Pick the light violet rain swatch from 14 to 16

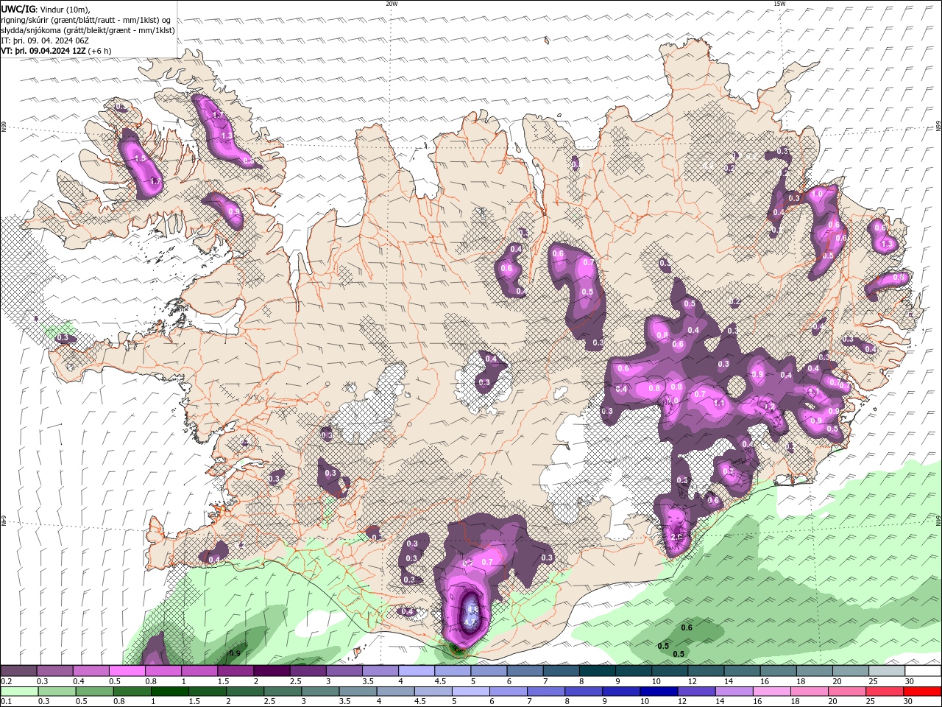[x=733, y=692]
